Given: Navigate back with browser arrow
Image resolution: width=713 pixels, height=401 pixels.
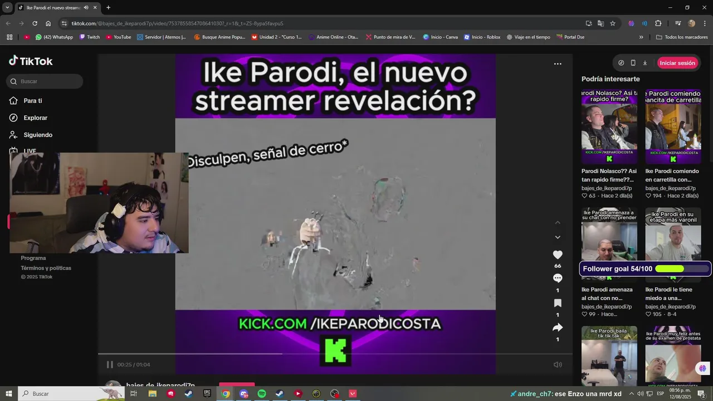Looking at the screenshot, I should [8, 23].
